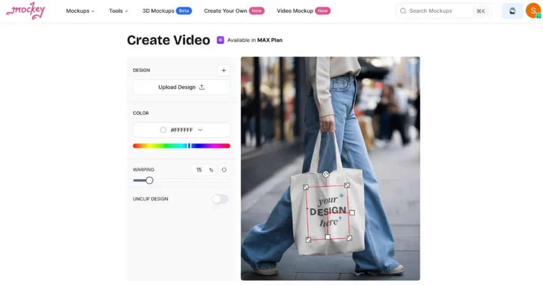Click the DESIGN section label
Viewport: 543px width, 285px height.
[141, 70]
